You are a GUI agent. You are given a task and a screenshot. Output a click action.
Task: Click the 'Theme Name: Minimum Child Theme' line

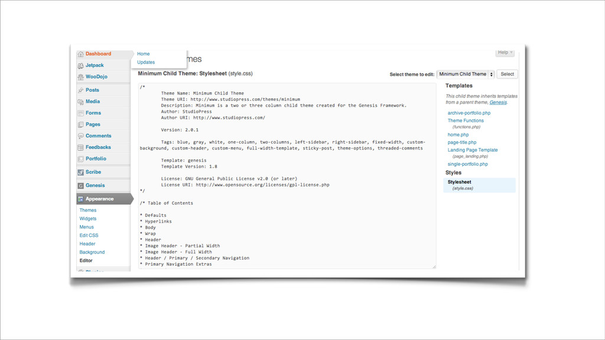coord(203,93)
